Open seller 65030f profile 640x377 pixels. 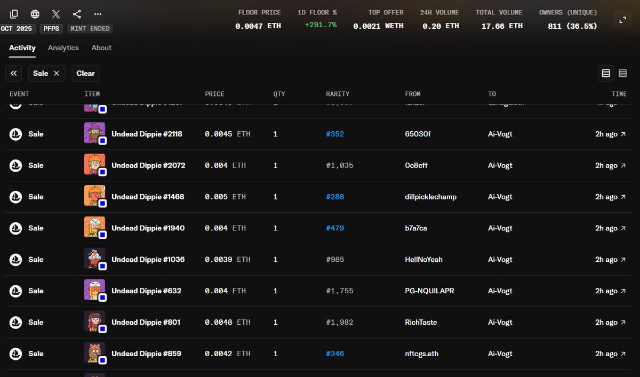pyautogui.click(x=418, y=134)
